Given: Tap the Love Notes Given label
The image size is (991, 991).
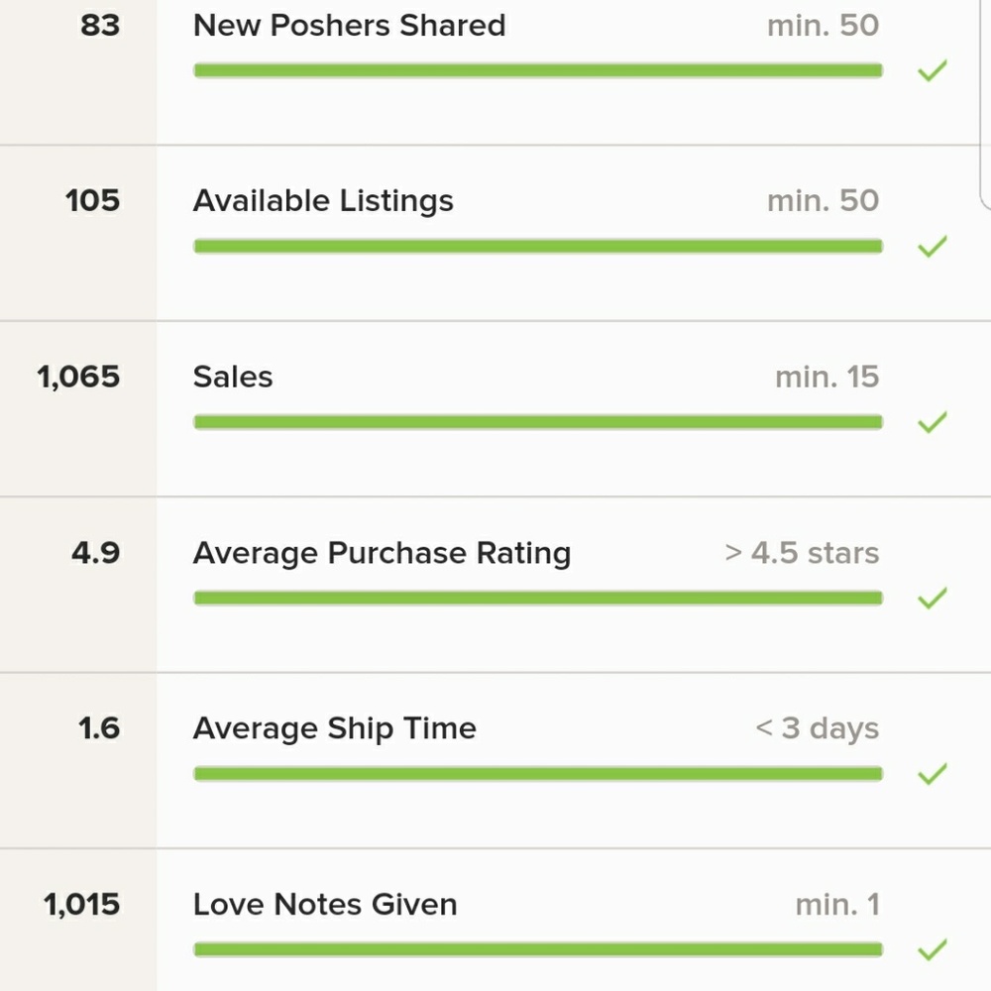Looking at the screenshot, I should click(325, 905).
